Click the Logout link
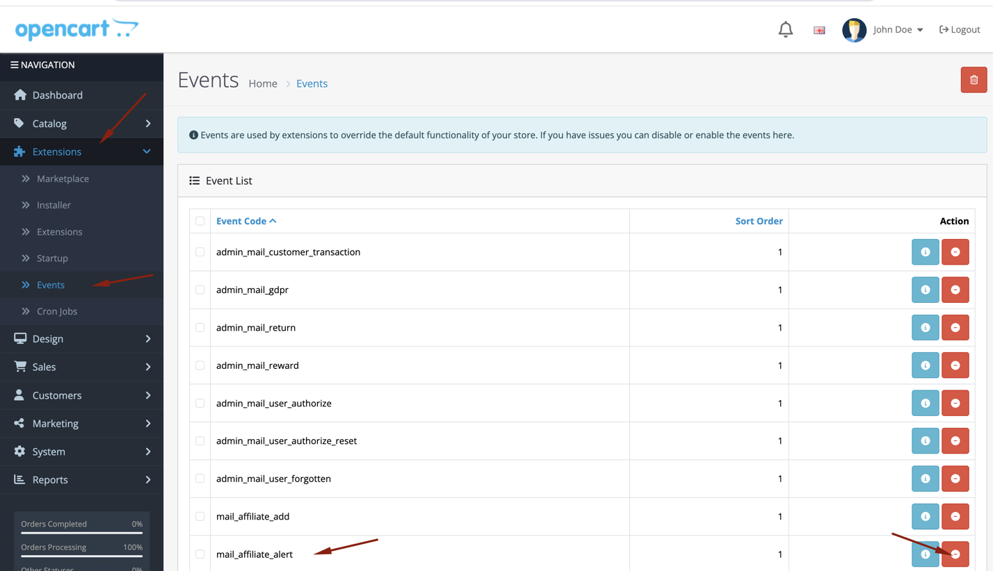Viewport: 993px width, 571px height. coord(960,30)
